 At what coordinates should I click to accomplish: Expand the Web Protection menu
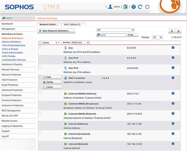point(9,80)
